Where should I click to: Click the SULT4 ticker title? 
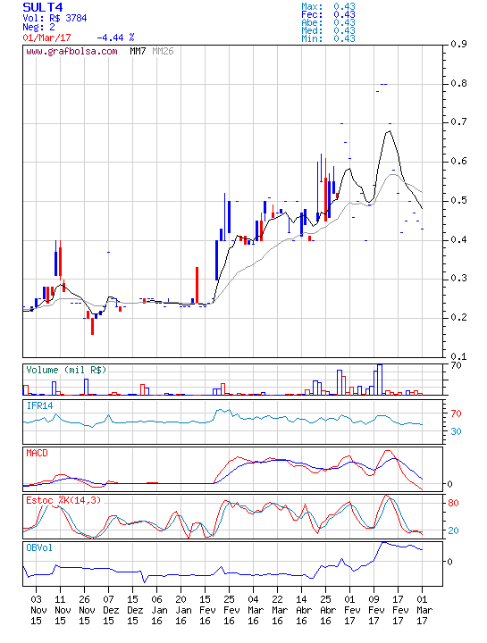click(x=43, y=7)
